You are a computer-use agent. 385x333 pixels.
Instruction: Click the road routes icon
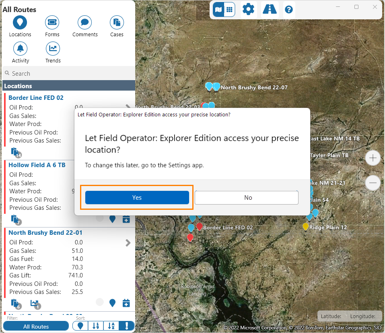pos(269,9)
